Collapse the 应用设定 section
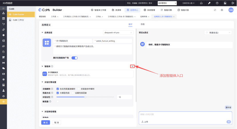The image size is (237, 129). pos(42,32)
